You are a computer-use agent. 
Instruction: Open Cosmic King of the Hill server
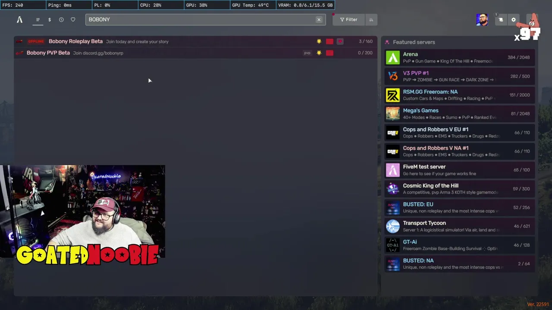(460, 189)
